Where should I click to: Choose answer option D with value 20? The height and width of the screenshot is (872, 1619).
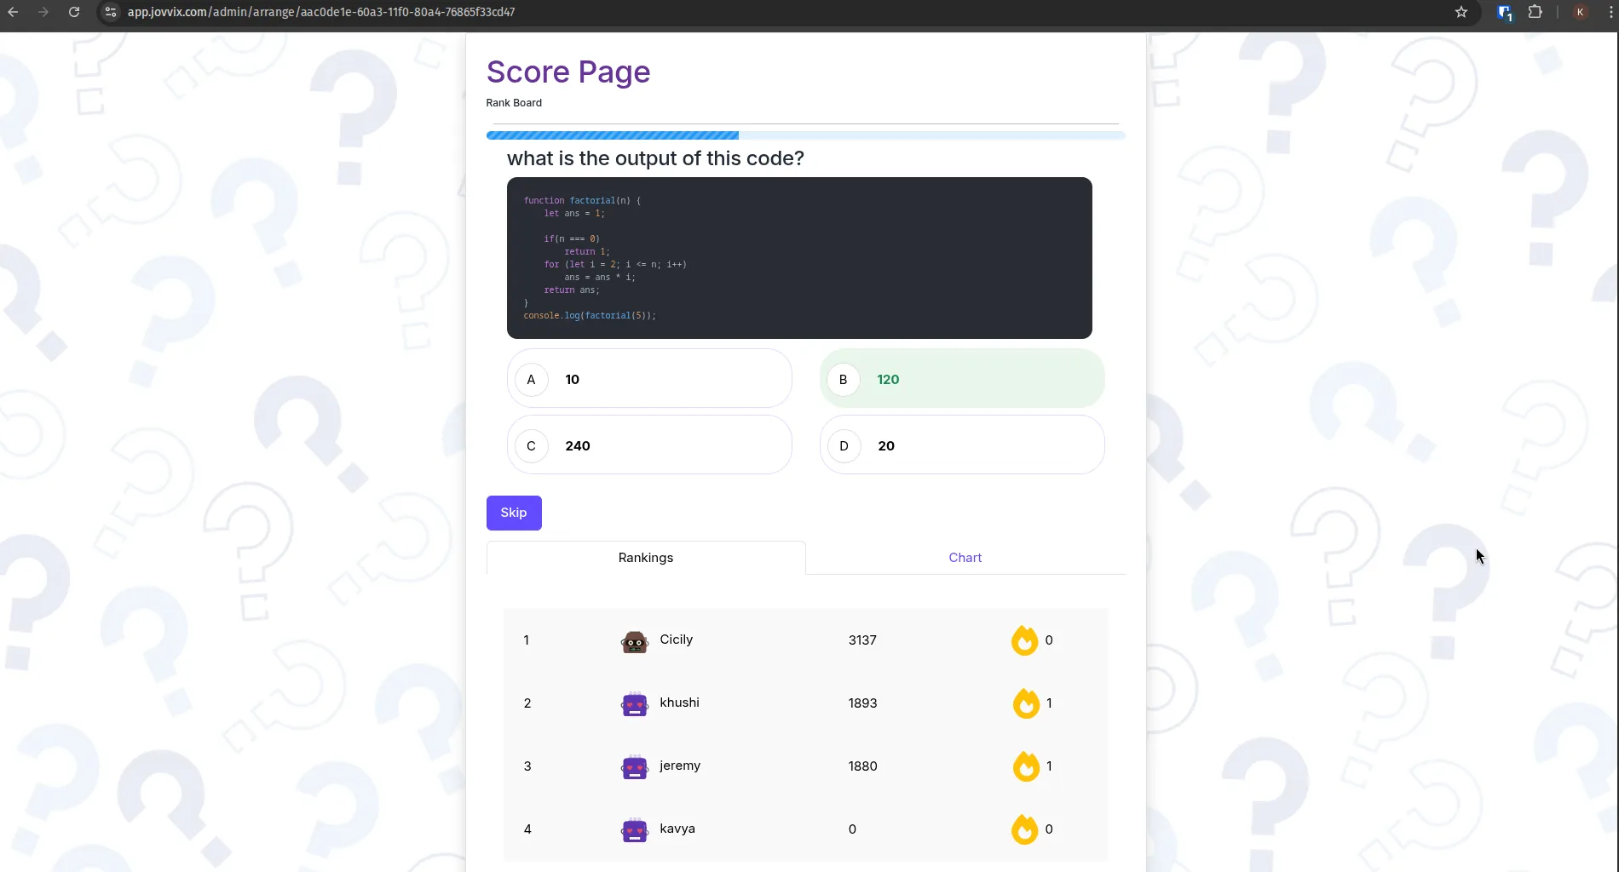(962, 445)
